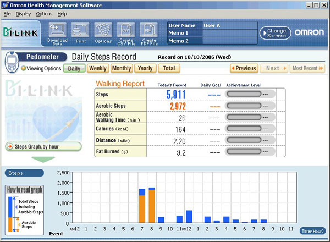Click the 9 AM steps bar
Image resolution: width=330 pixels, height=242 pixels.
(x=161, y=220)
